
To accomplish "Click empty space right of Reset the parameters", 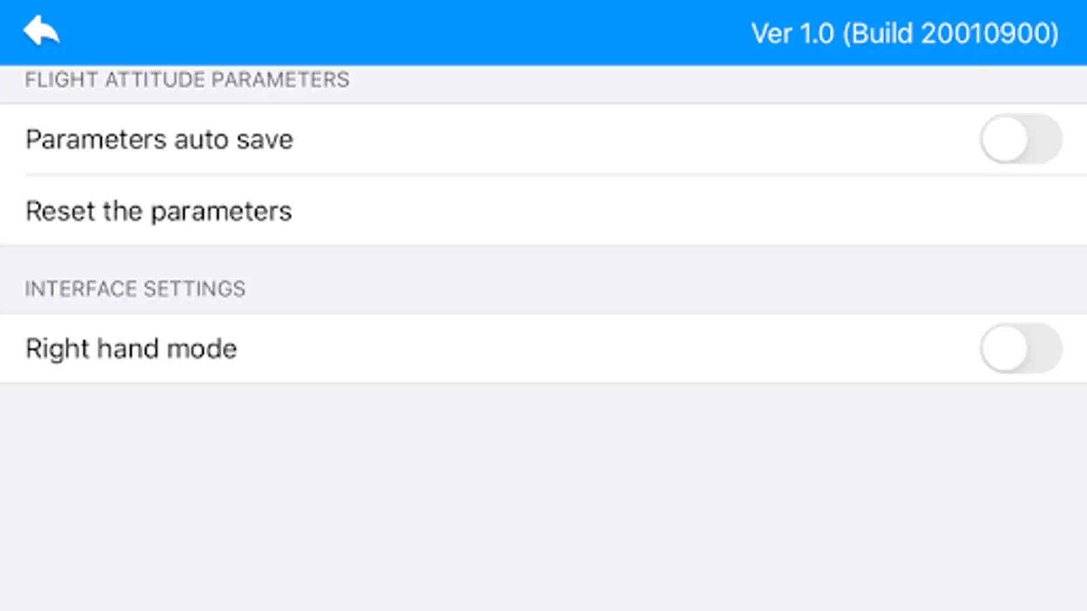I will coord(690,211).
